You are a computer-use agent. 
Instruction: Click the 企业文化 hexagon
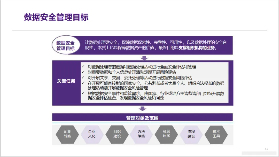click(x=92, y=135)
